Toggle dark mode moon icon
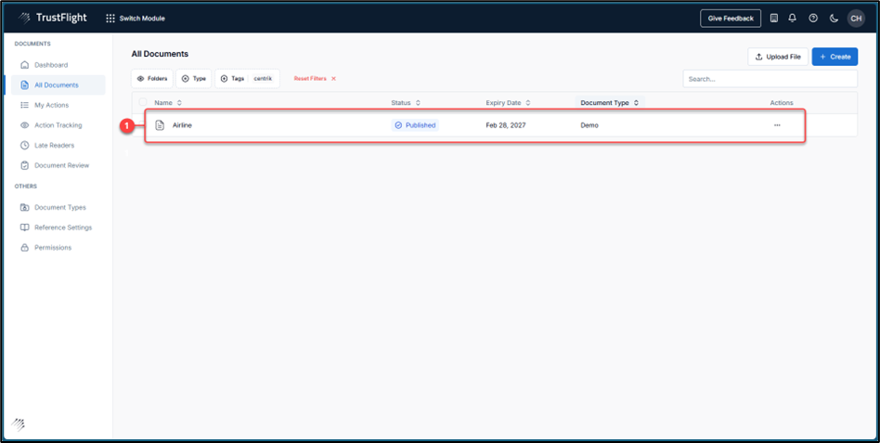Screen dimensions: 880x443 click(x=834, y=19)
